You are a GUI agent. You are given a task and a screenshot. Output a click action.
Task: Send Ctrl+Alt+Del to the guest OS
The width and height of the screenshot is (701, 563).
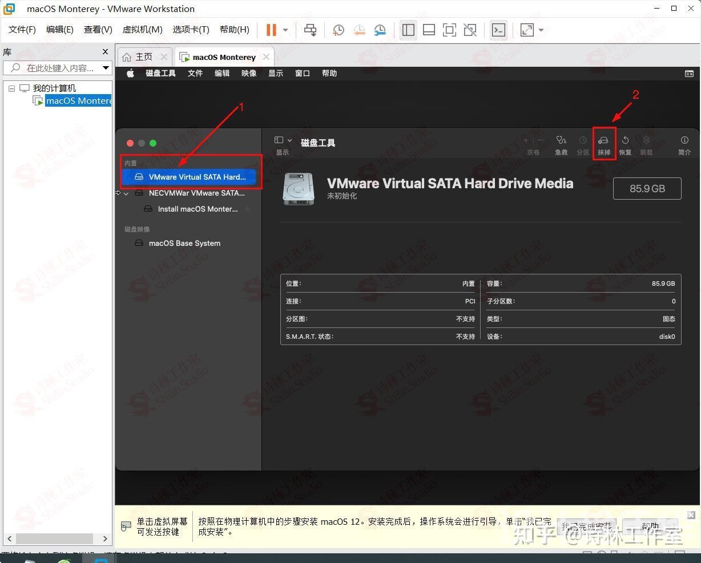(310, 30)
